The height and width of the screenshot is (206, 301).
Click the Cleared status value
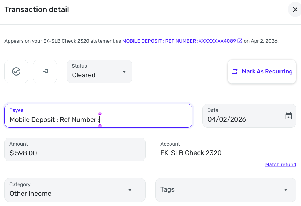click(x=84, y=75)
